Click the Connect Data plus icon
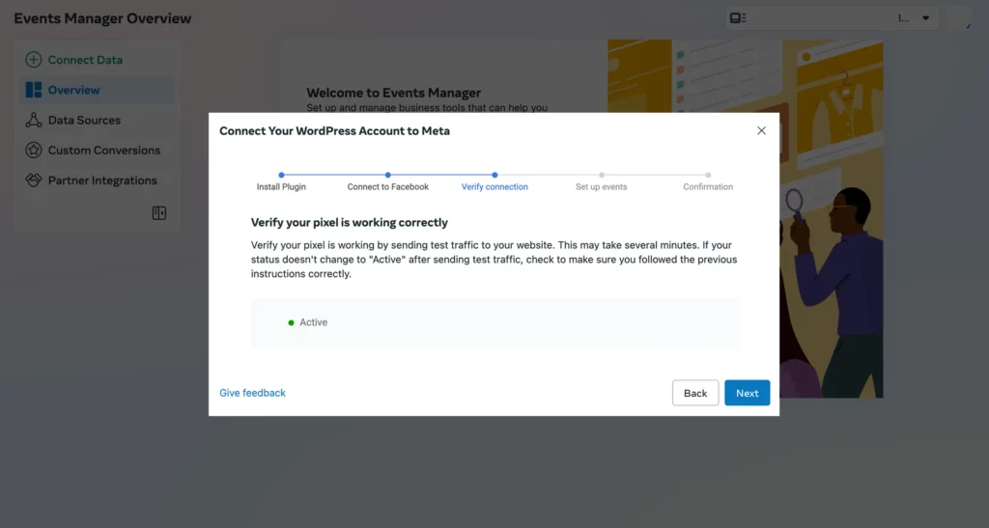Image resolution: width=989 pixels, height=528 pixels. coord(34,60)
